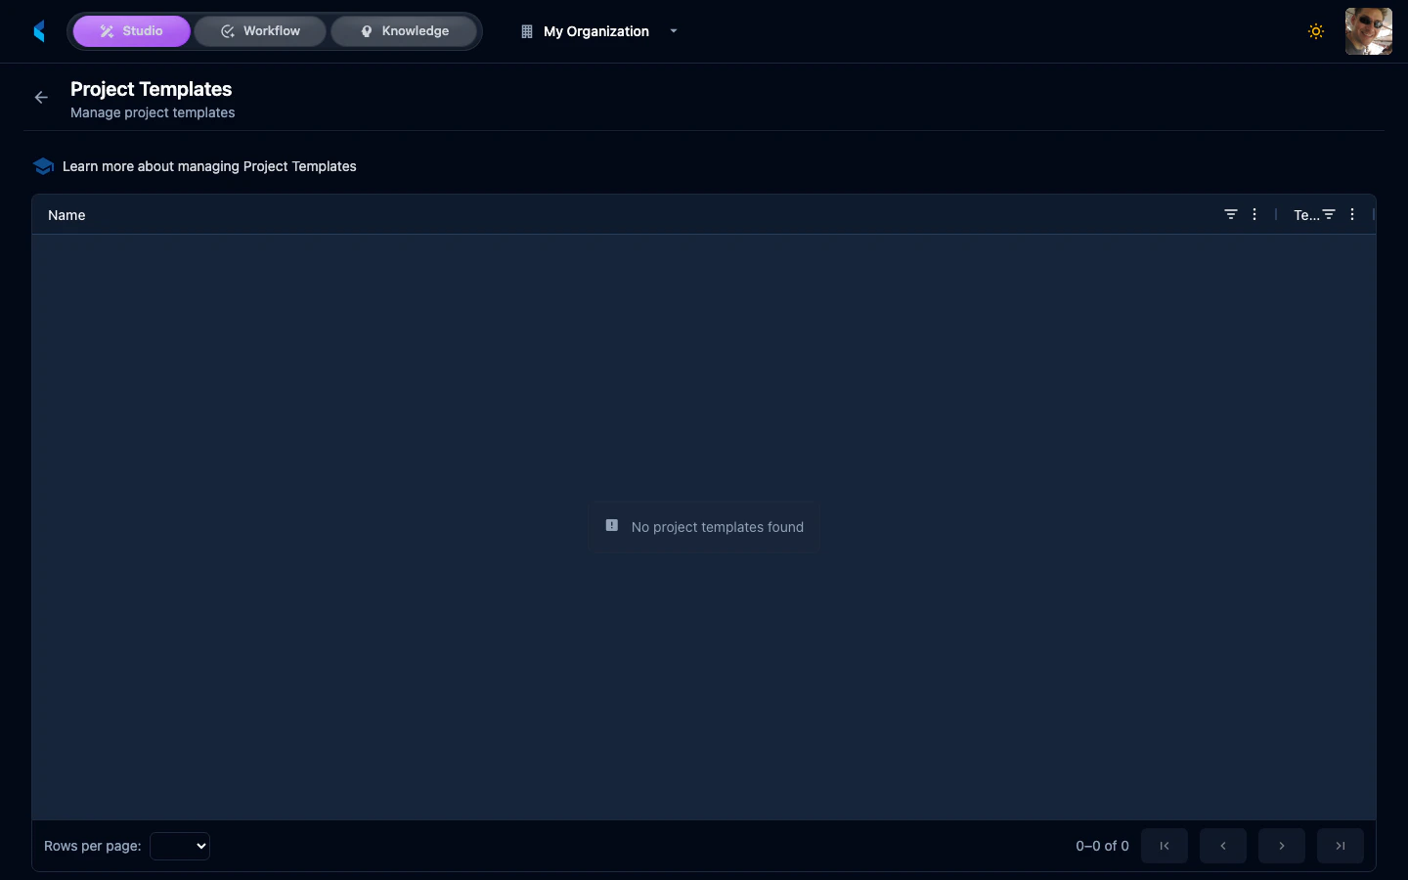Open the My Organization dropdown
This screenshot has width=1408, height=880.
pos(673,31)
